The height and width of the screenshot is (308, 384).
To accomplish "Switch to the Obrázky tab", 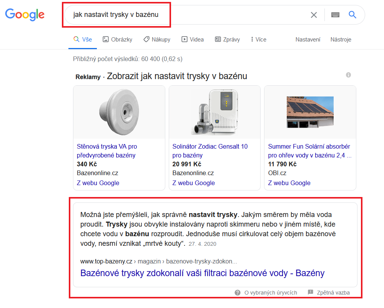I will coord(117,40).
